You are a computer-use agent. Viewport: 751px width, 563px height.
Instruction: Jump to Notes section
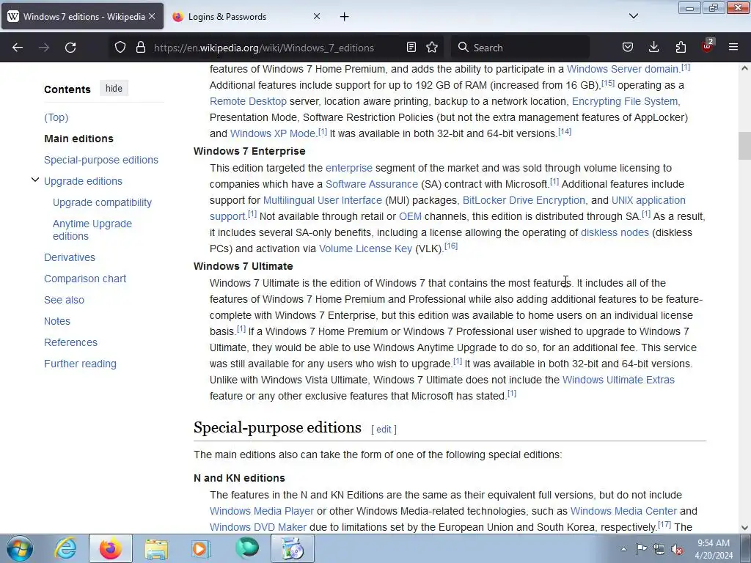pyautogui.click(x=57, y=321)
